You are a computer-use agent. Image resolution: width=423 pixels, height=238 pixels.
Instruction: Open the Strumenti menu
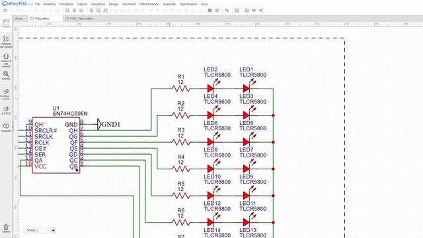(129, 5)
